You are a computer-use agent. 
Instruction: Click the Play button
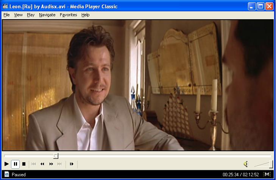[6, 164]
